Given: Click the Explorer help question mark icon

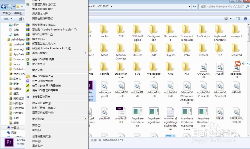Looking at the screenshot, I should point(245,19).
